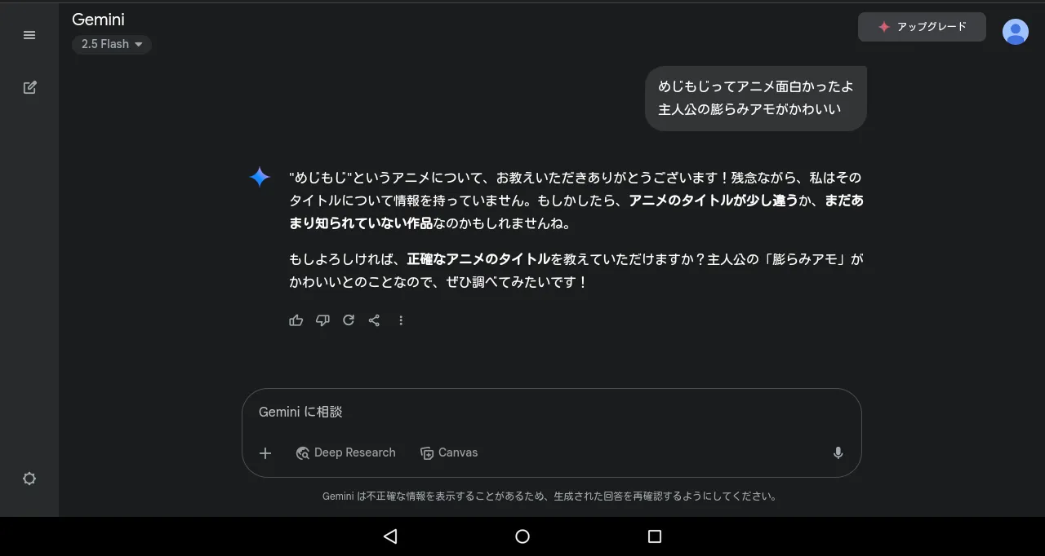
Task: Expand the 2.5 Flash model selector
Action: (112, 44)
